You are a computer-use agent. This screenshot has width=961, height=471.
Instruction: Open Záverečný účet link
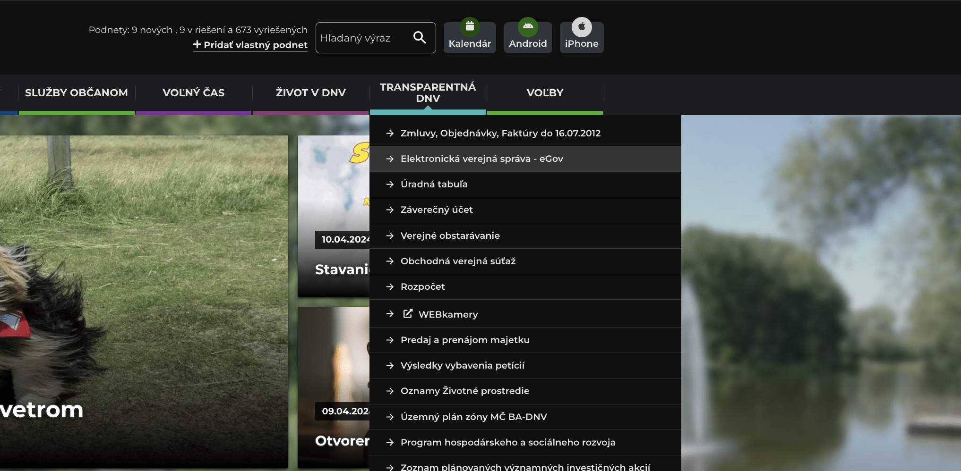pos(437,210)
